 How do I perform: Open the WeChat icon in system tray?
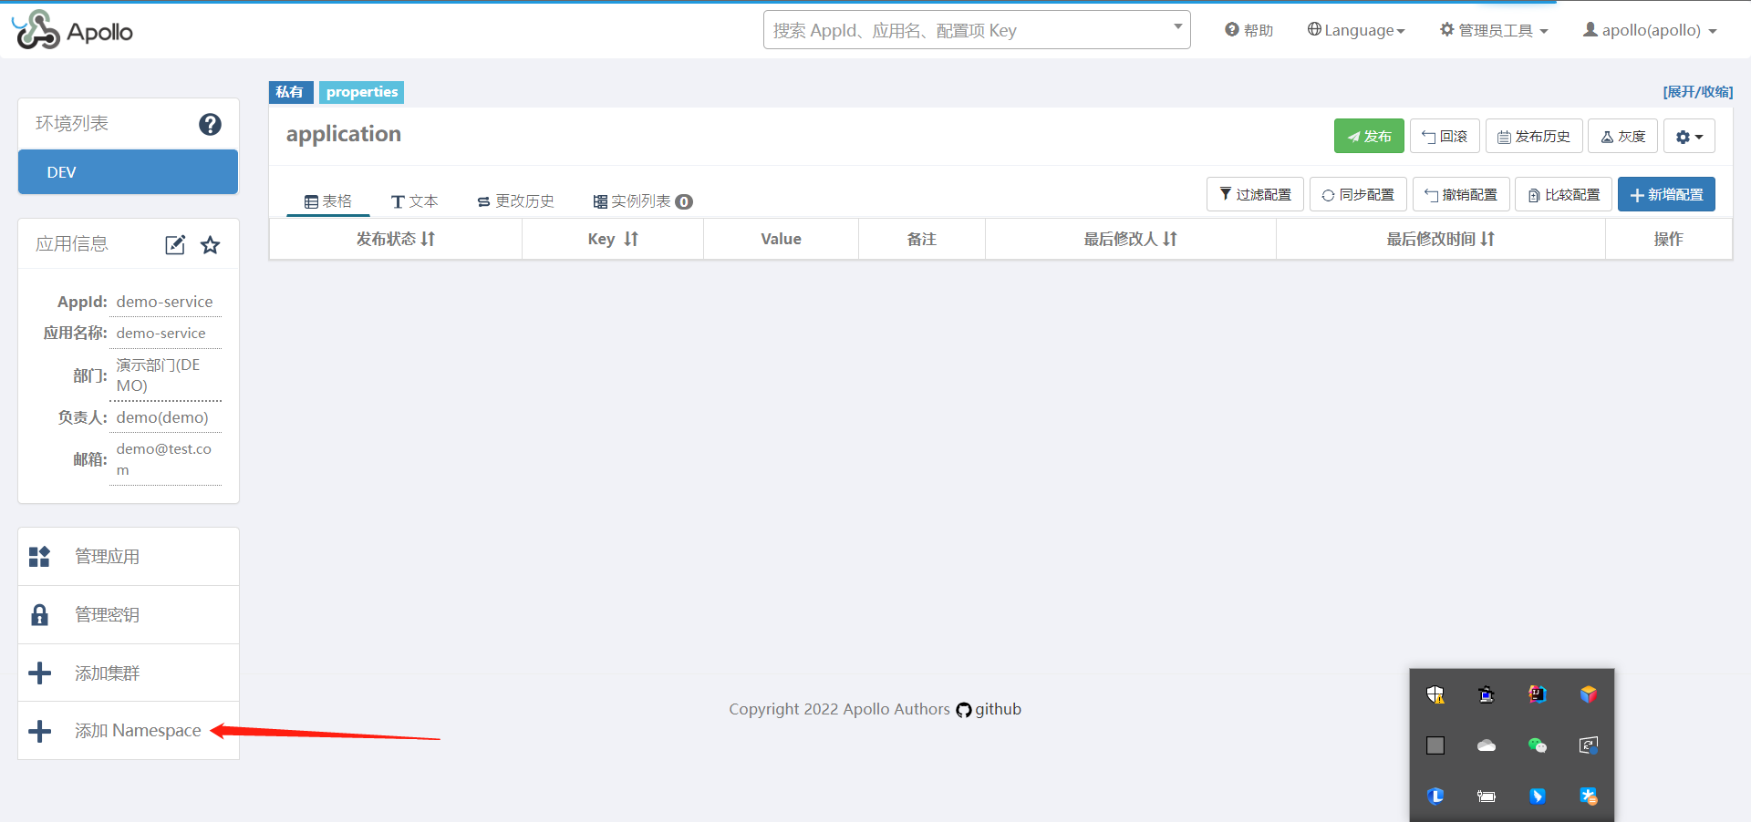click(x=1537, y=745)
